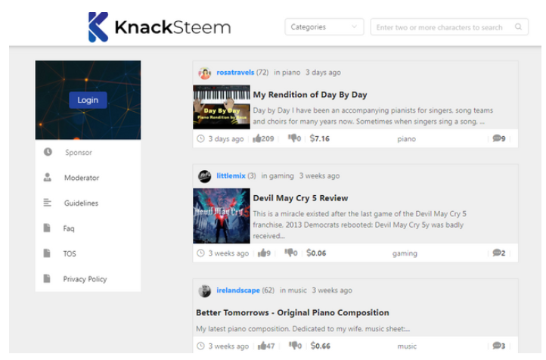Click the $0.06 payout value

click(316, 253)
